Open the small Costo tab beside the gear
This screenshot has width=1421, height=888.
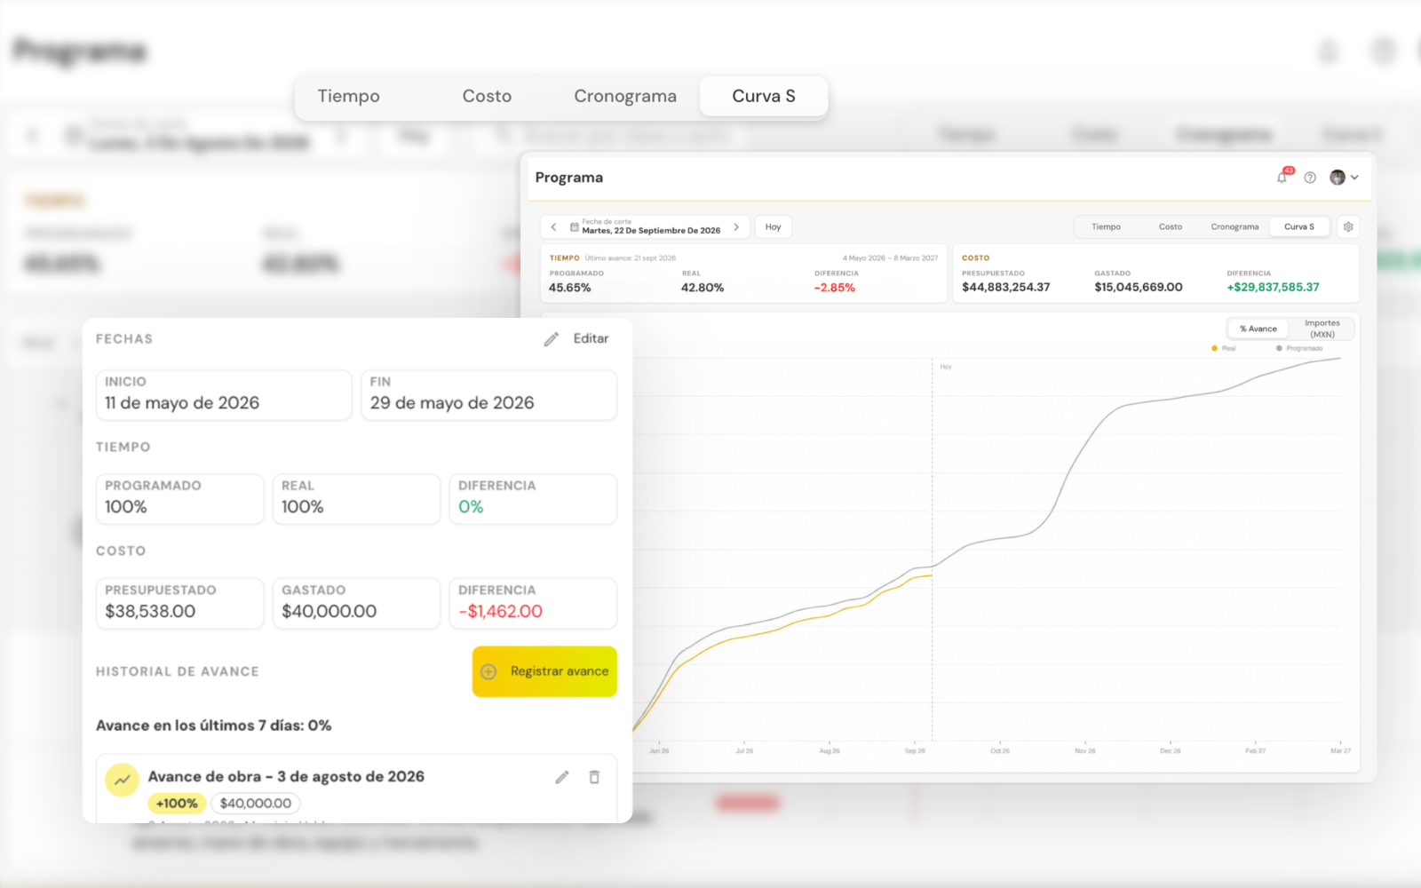point(1171,227)
